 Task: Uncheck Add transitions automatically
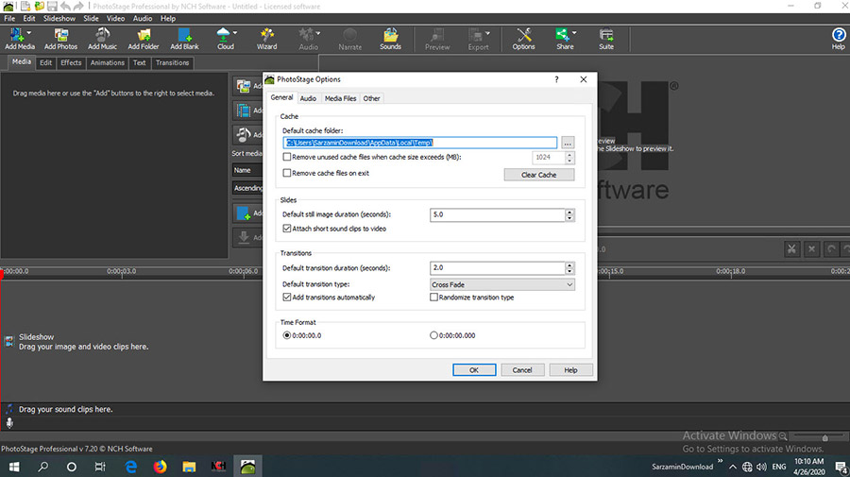coord(287,297)
